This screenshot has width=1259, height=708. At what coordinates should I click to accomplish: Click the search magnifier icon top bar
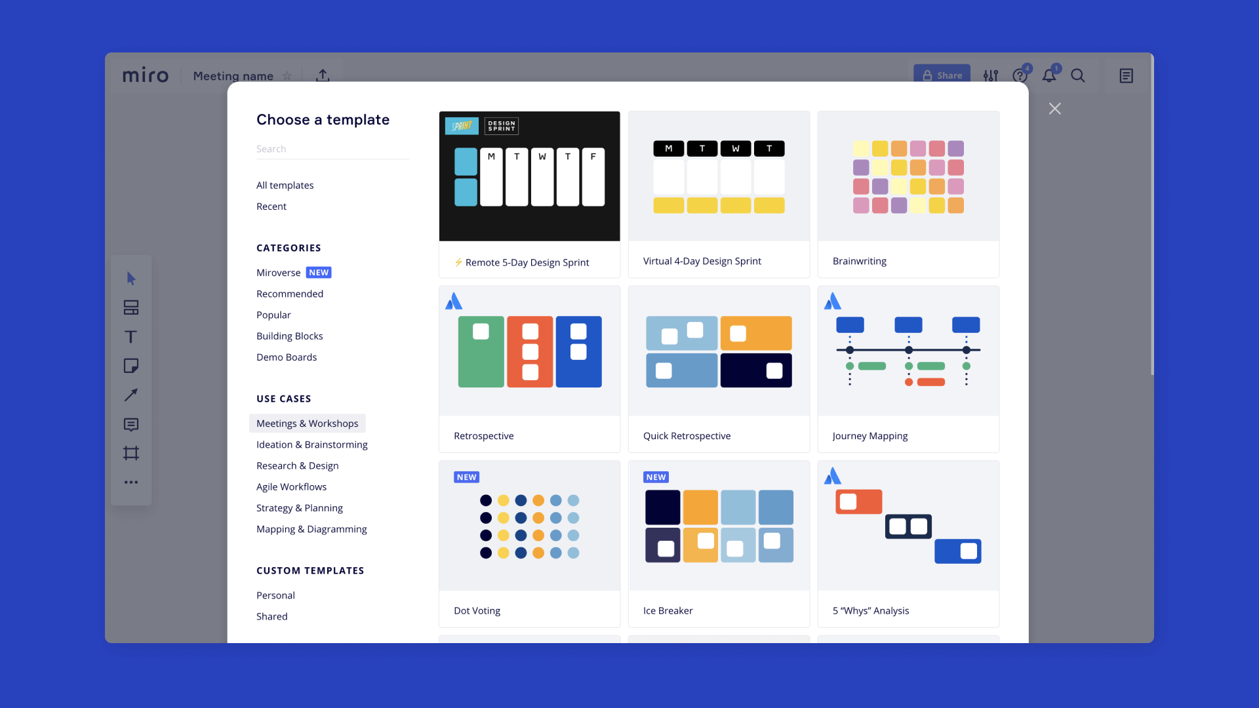click(1078, 75)
